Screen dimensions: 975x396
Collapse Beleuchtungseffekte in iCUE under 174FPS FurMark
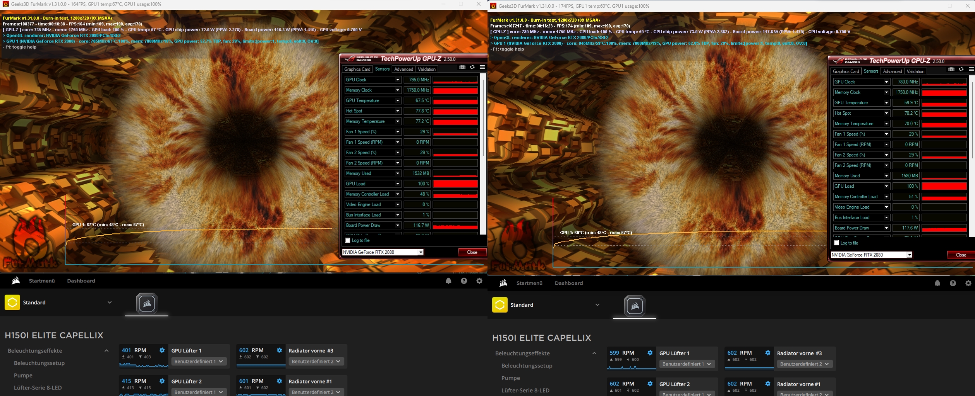(x=594, y=353)
